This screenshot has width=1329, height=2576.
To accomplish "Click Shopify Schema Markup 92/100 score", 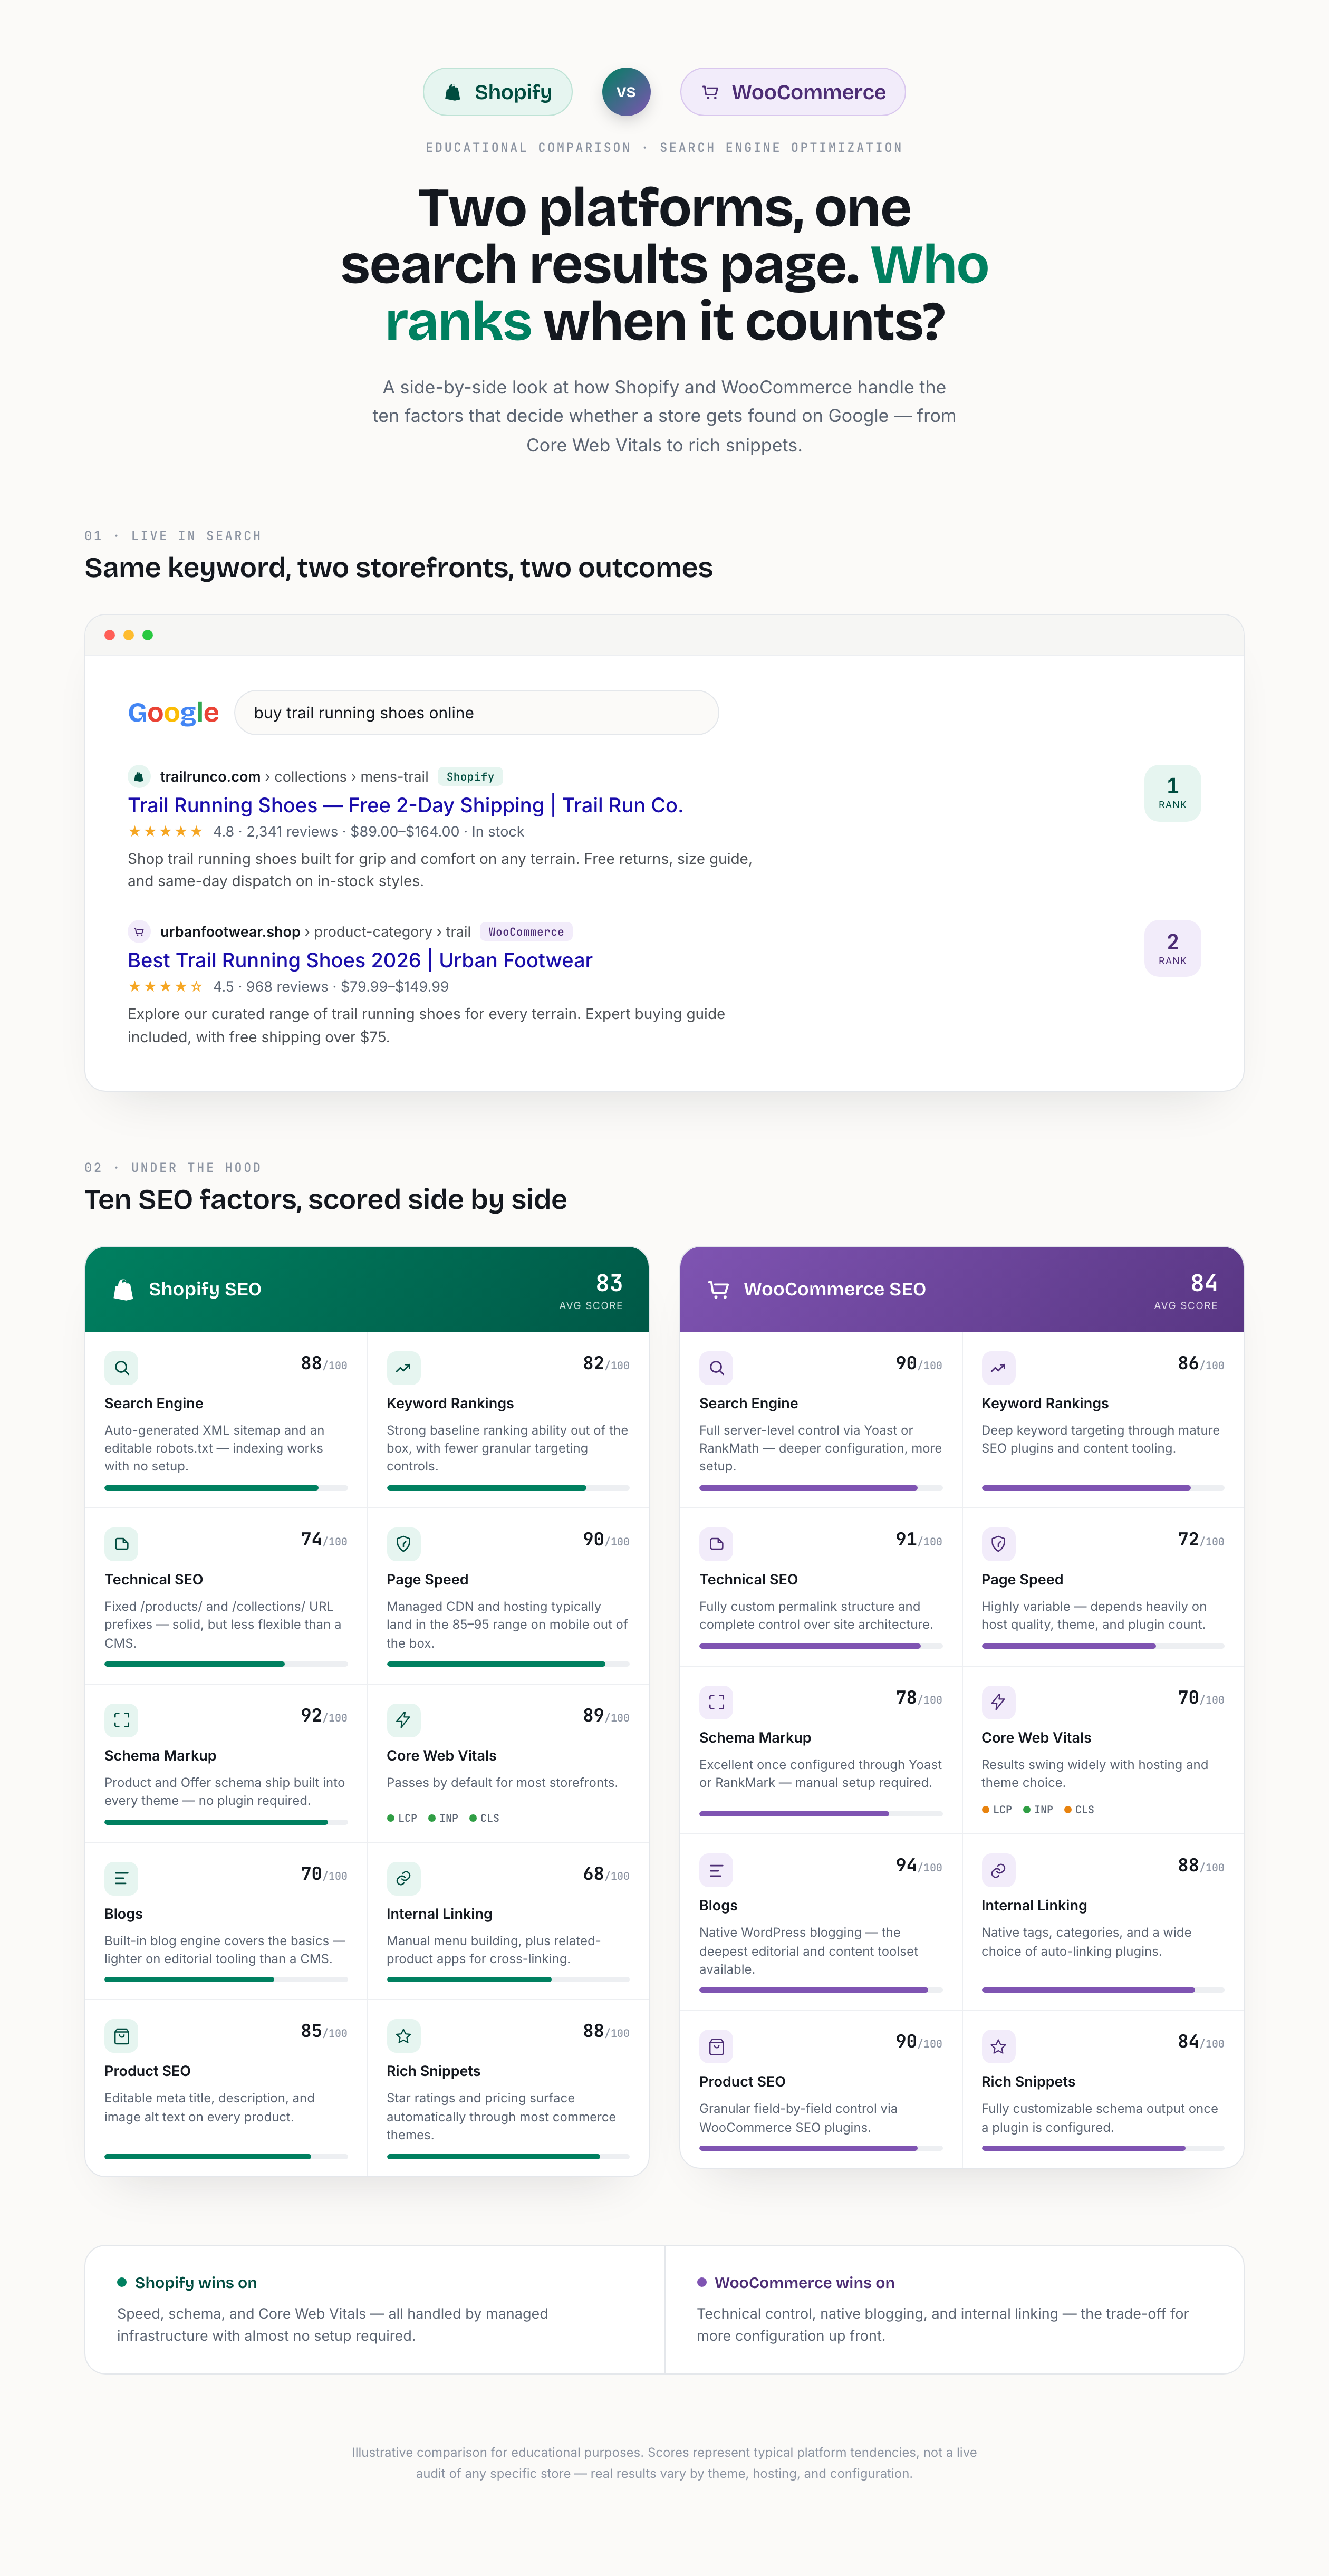I will coord(324,1716).
